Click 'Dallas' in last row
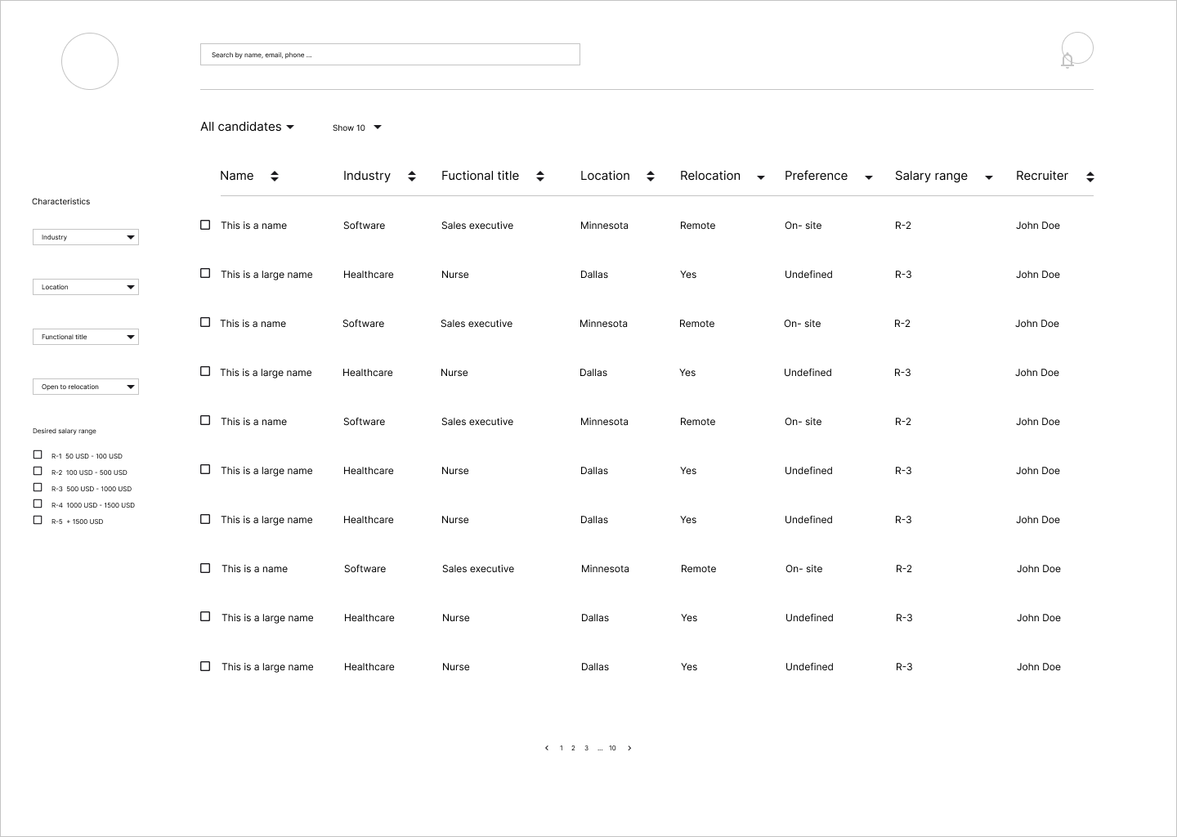 tap(595, 667)
